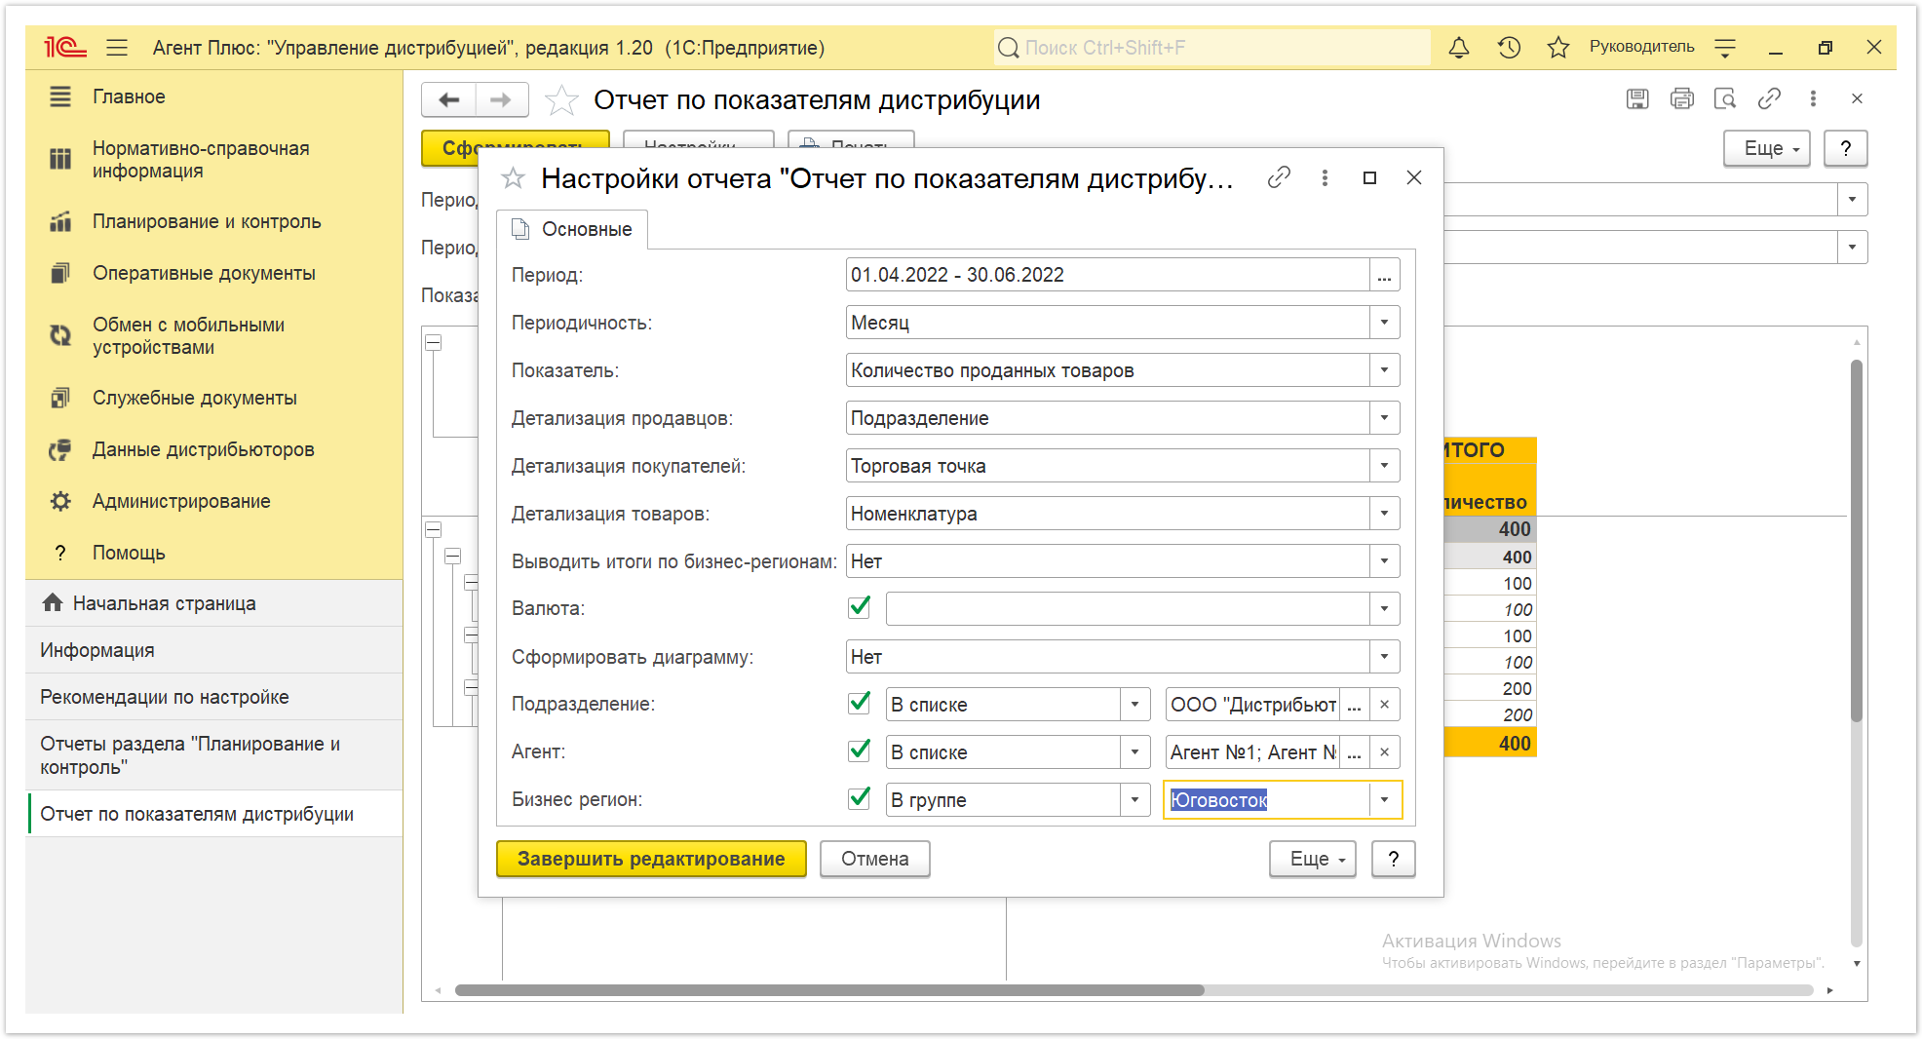Click Отмена button in dialog
The image size is (1922, 1039).
[x=874, y=859]
